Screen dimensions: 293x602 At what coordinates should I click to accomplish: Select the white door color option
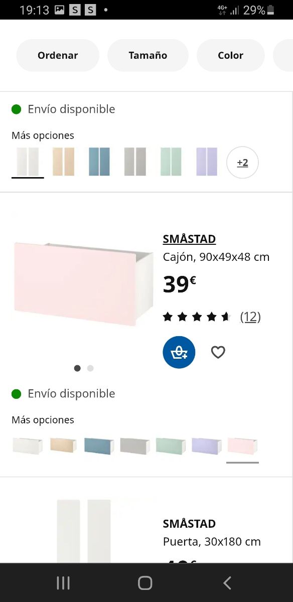point(28,162)
